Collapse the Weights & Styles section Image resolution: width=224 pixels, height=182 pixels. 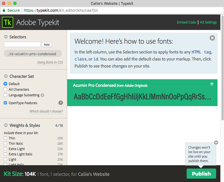[x=6, y=125]
